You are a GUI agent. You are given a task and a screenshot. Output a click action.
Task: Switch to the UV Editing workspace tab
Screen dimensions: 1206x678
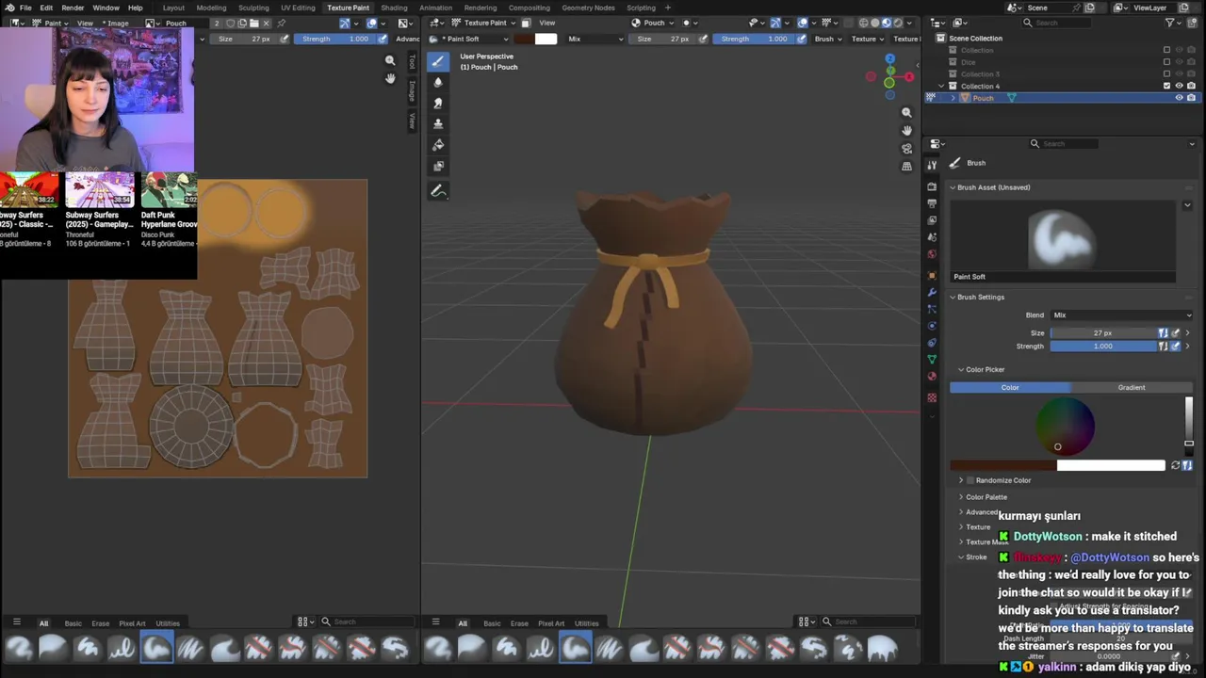298,8
